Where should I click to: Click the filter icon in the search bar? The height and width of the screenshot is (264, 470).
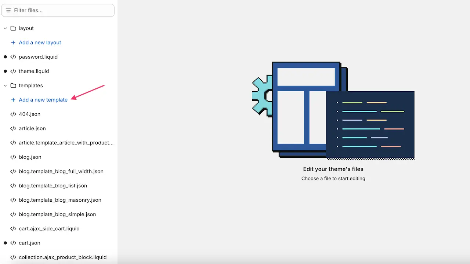click(x=8, y=10)
